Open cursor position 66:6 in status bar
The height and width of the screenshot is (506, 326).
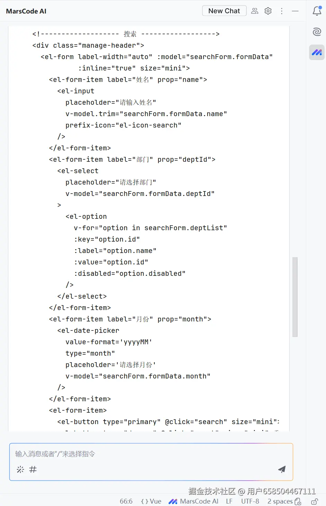pyautogui.click(x=126, y=501)
